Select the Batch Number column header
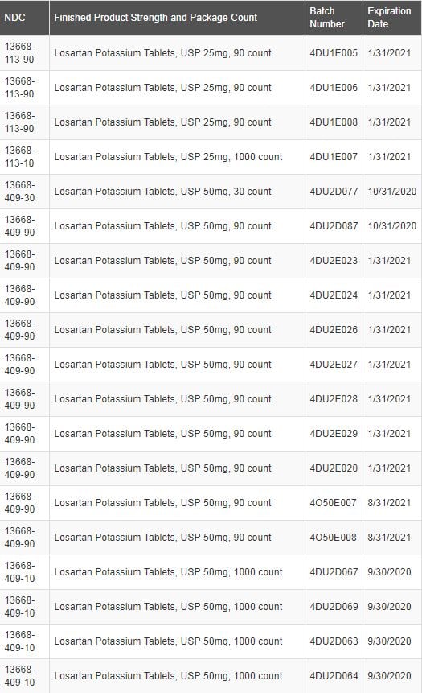The height and width of the screenshot is (693, 422). pyautogui.click(x=334, y=18)
